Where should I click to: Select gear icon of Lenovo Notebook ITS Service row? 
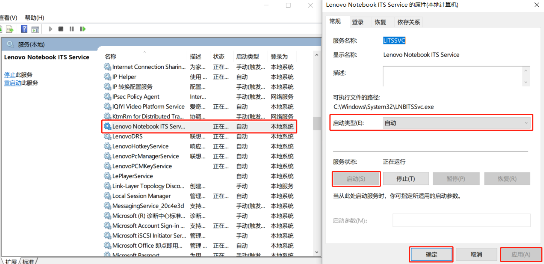tap(107, 126)
